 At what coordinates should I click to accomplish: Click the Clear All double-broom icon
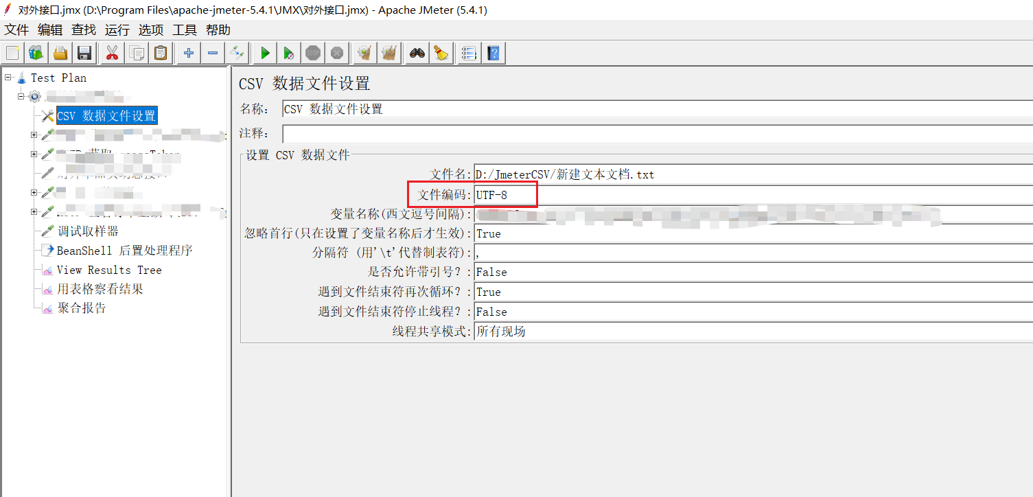(390, 53)
